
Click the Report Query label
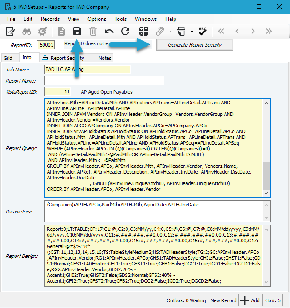(21, 148)
